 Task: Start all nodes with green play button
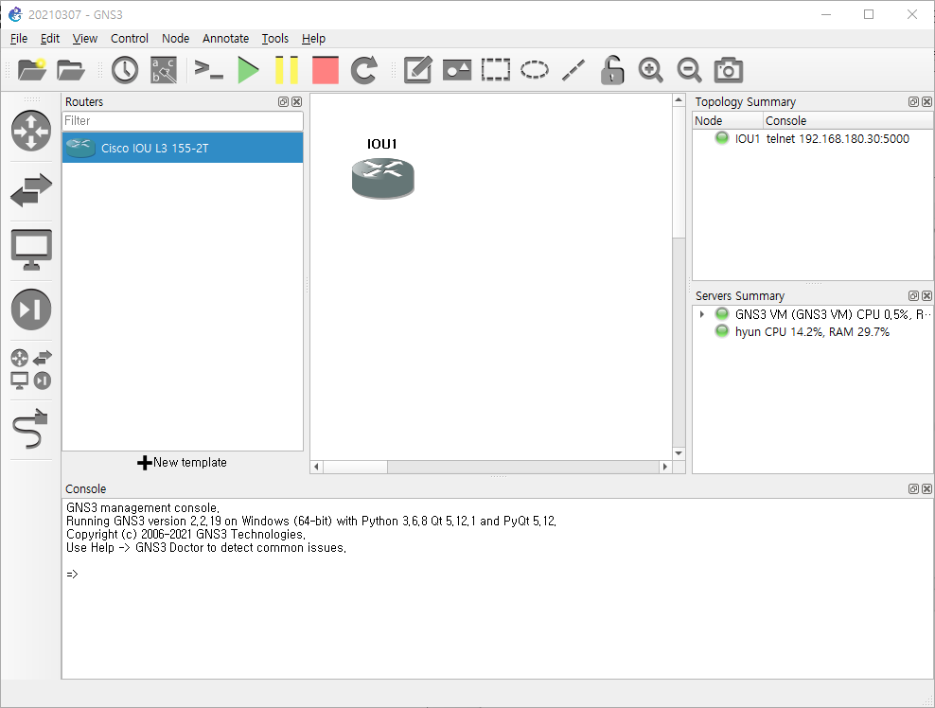(x=248, y=70)
